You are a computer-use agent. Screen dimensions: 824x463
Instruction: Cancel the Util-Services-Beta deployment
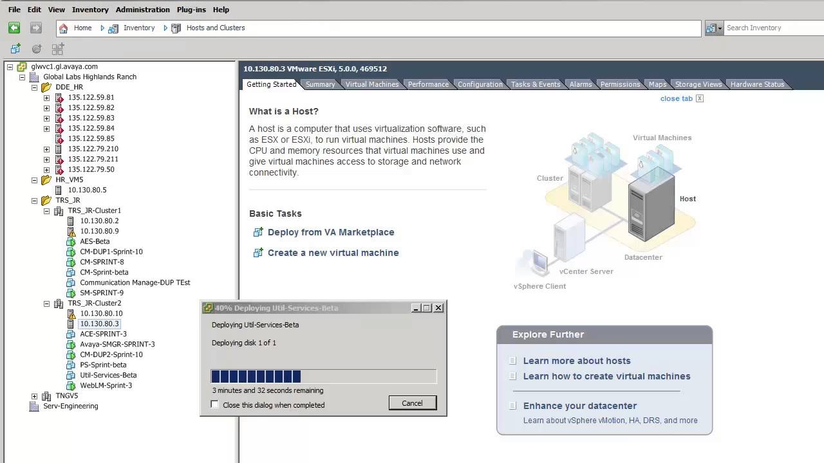coord(413,403)
